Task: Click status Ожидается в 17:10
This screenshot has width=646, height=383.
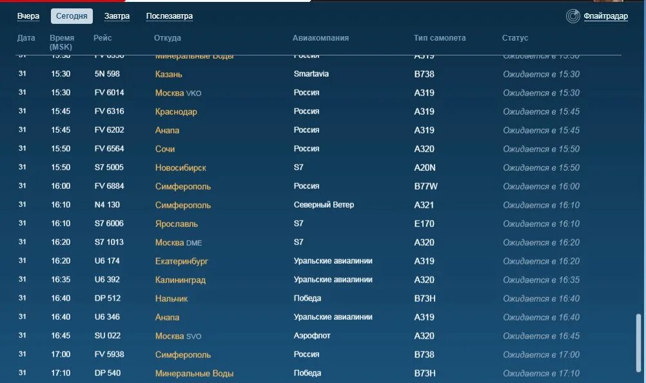Action: (542, 373)
